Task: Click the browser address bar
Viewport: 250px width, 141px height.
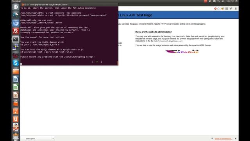Action: pos(166,9)
